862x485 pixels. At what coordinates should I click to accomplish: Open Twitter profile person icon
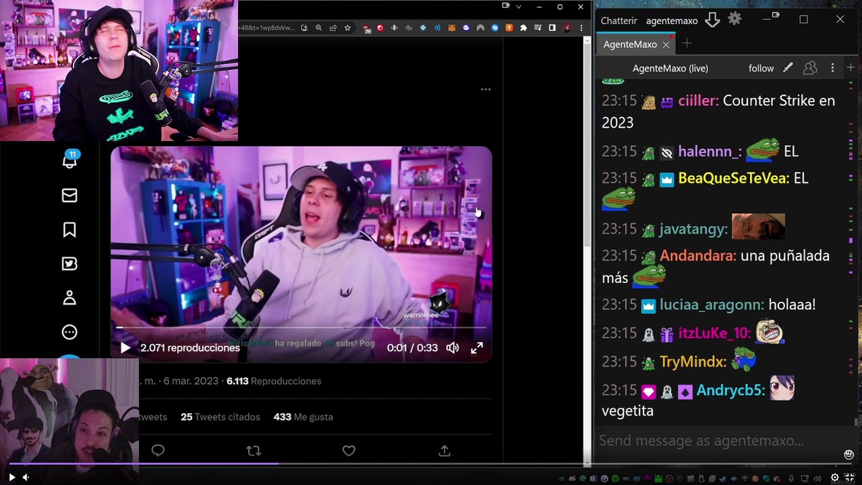[69, 298]
